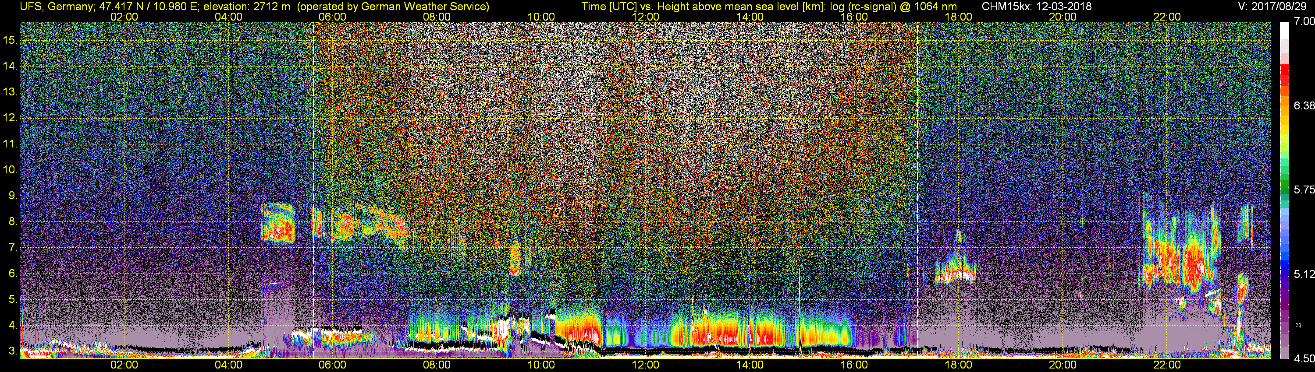Click '(operated by German Weather Service)' text
This screenshot has height=372, width=1315.
point(393,6)
